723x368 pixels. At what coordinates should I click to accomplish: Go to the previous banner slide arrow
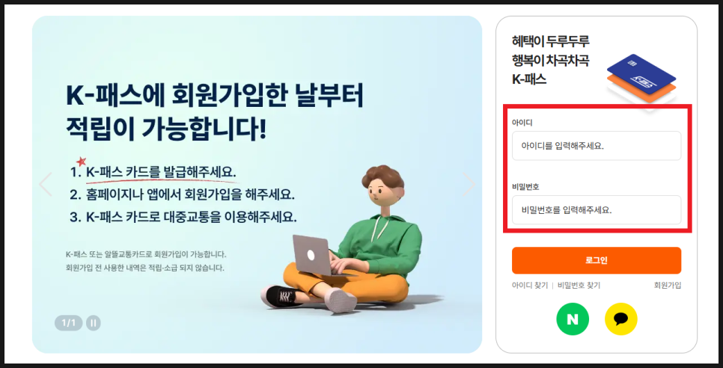(45, 184)
